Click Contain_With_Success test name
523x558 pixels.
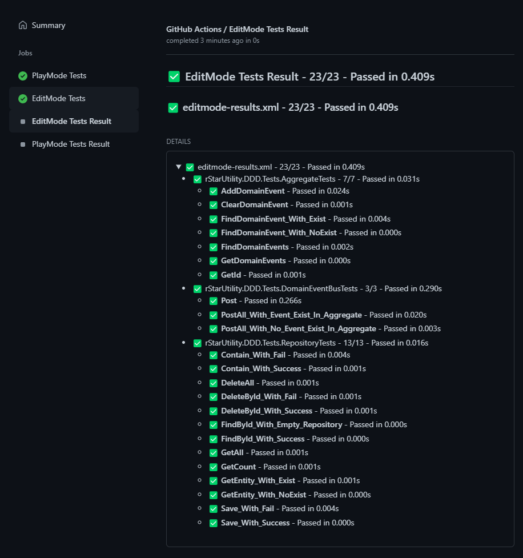261,369
